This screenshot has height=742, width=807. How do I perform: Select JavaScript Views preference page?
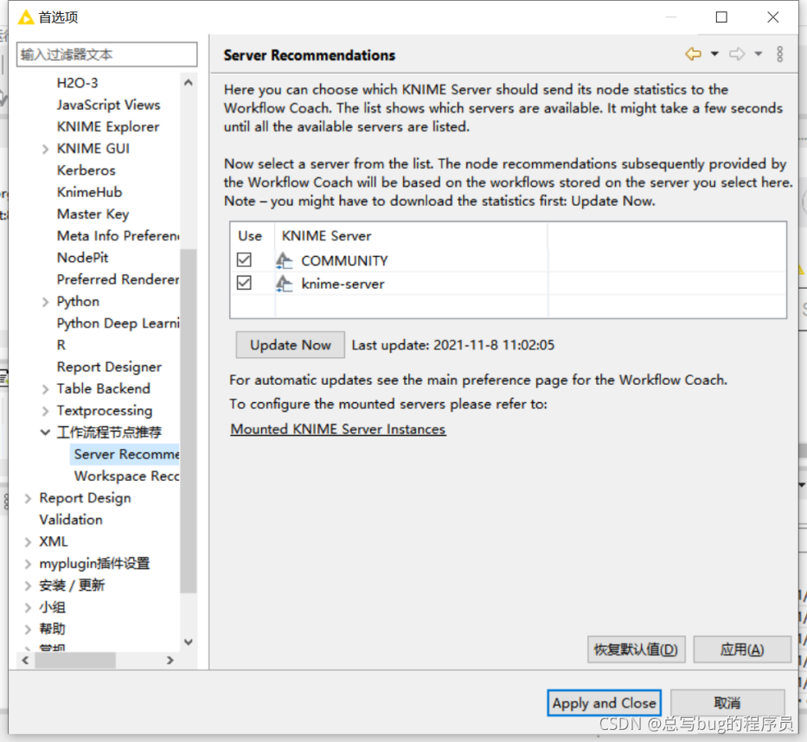pos(109,105)
